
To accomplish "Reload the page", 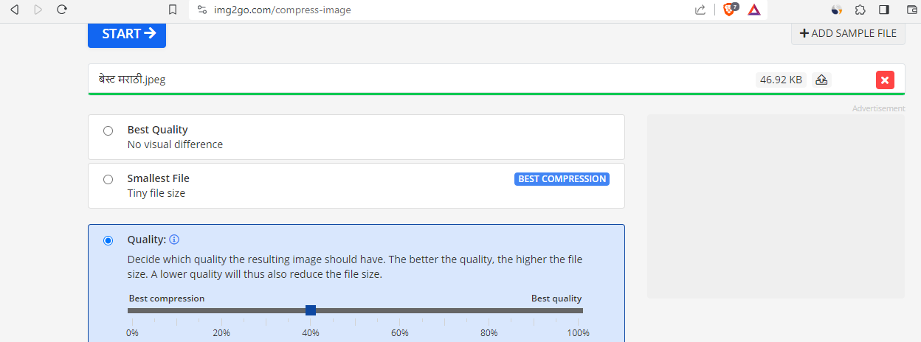I will tap(62, 10).
